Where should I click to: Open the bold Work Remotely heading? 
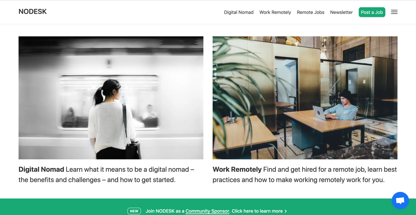pyautogui.click(x=237, y=169)
